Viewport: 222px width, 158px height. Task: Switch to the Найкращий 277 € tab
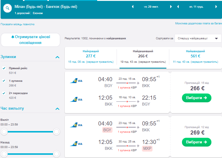(91, 56)
